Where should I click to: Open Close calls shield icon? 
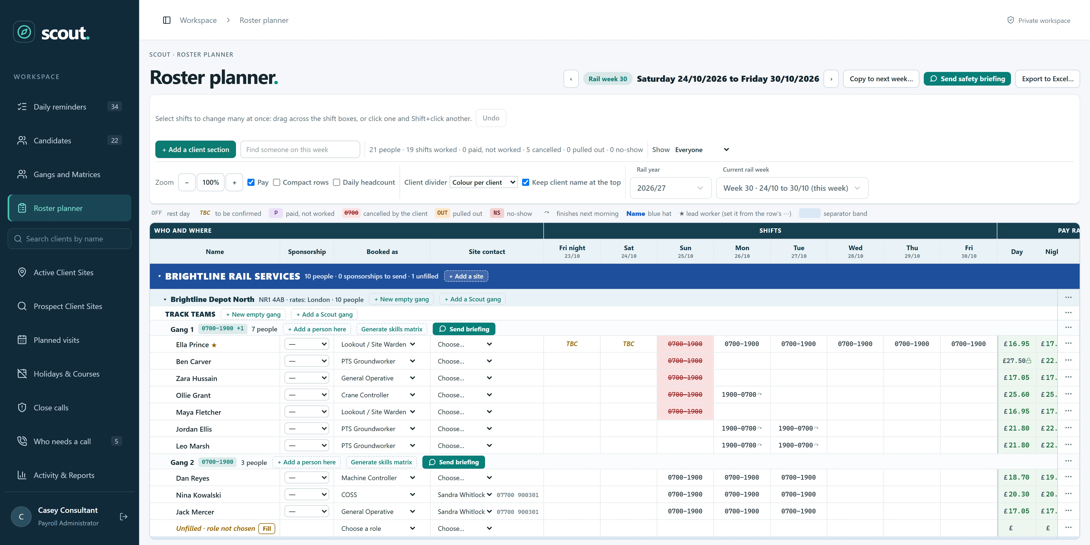22,408
